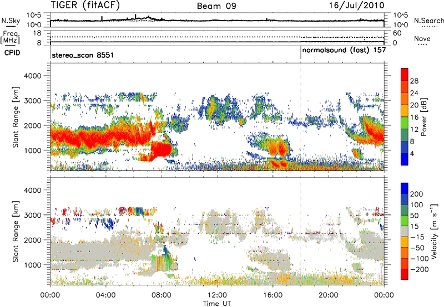Click the 'Freq. [MHz]' axis label
444x307 pixels.
point(10,37)
